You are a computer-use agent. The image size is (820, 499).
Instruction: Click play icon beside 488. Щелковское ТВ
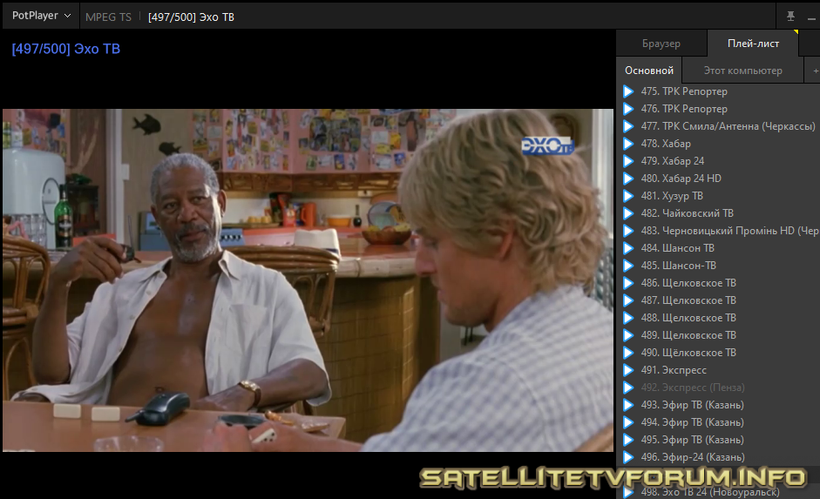pyautogui.click(x=628, y=318)
